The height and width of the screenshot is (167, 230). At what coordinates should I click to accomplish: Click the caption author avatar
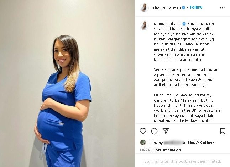144,26
